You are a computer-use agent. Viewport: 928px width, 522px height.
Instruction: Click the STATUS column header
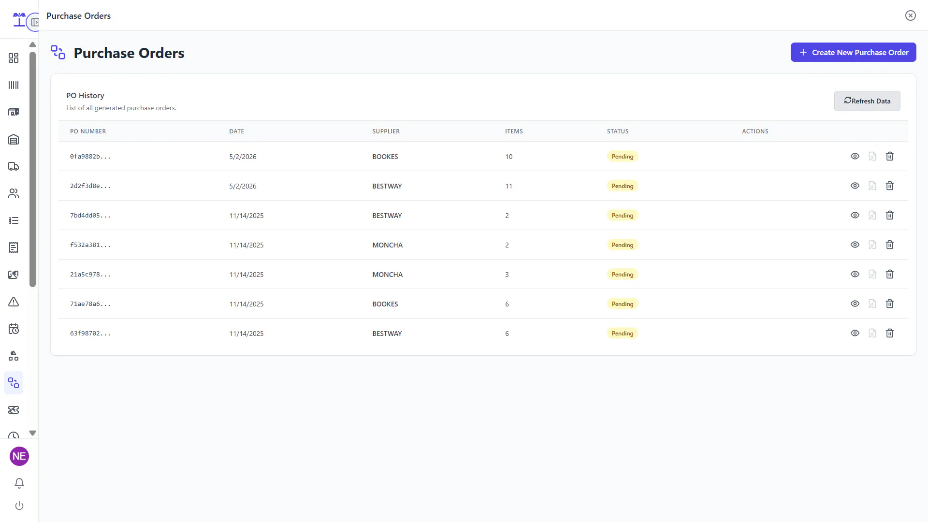618,131
